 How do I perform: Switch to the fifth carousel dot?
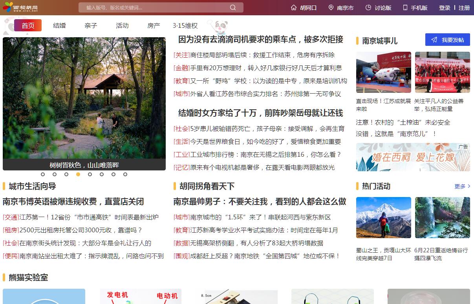click(x=90, y=174)
